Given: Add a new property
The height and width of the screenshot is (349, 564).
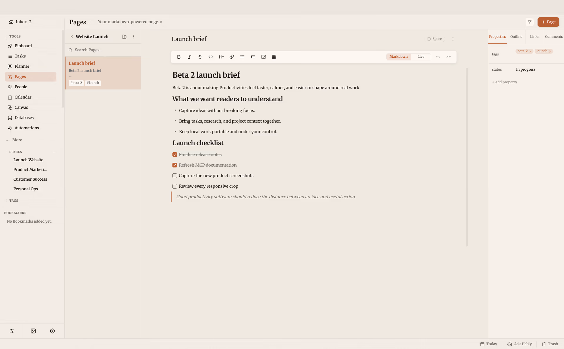Looking at the screenshot, I should click(504, 82).
